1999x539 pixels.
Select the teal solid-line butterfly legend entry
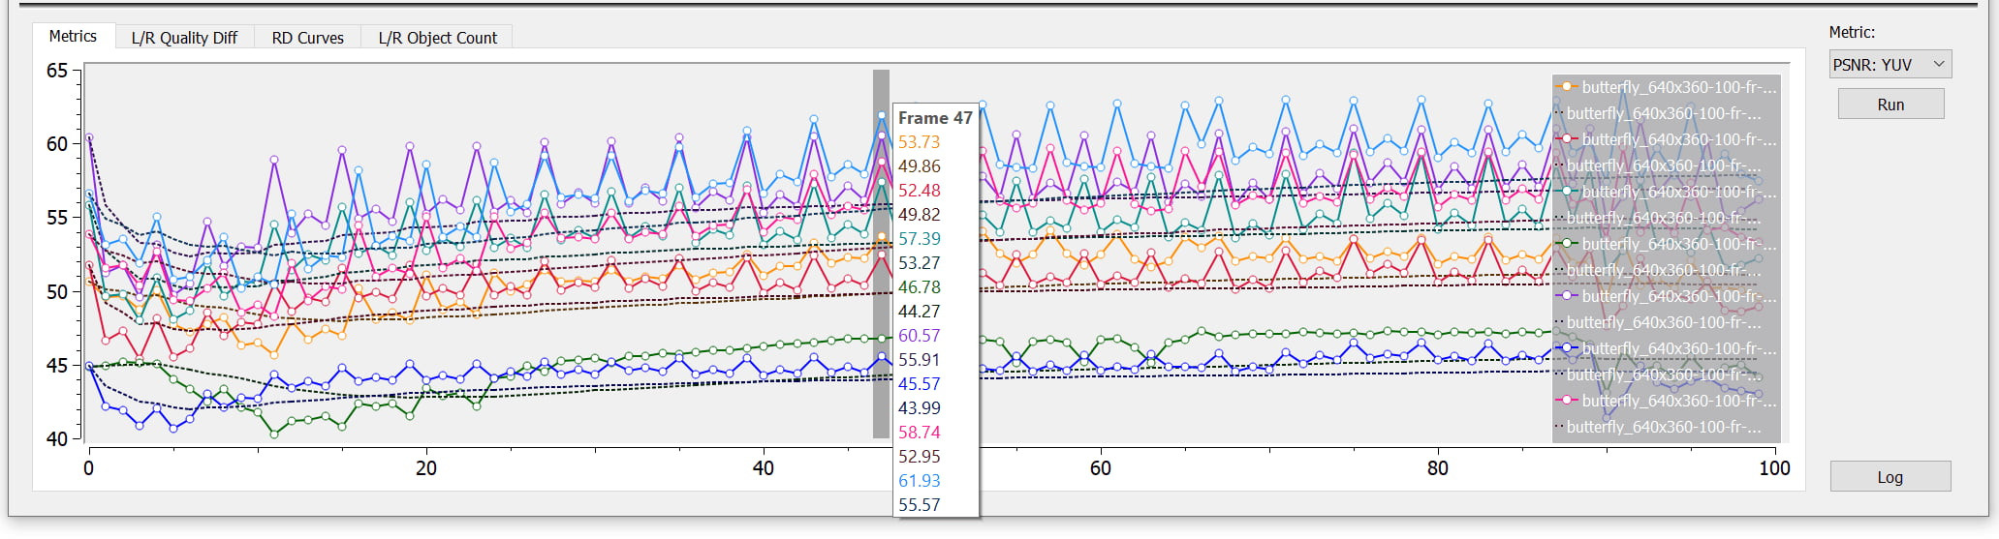(1667, 192)
